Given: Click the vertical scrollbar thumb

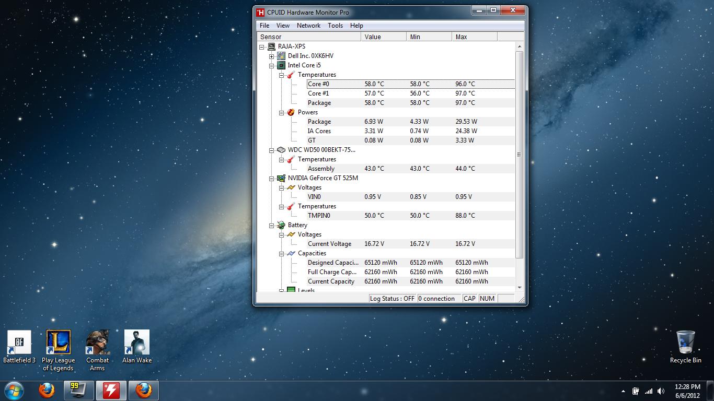Looking at the screenshot, I should coord(519,155).
